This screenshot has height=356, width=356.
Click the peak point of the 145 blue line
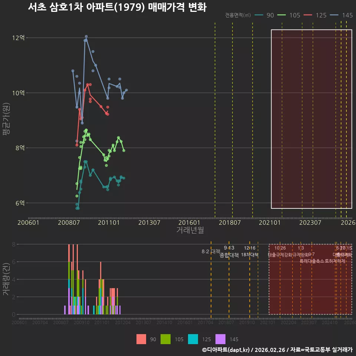[86, 36]
